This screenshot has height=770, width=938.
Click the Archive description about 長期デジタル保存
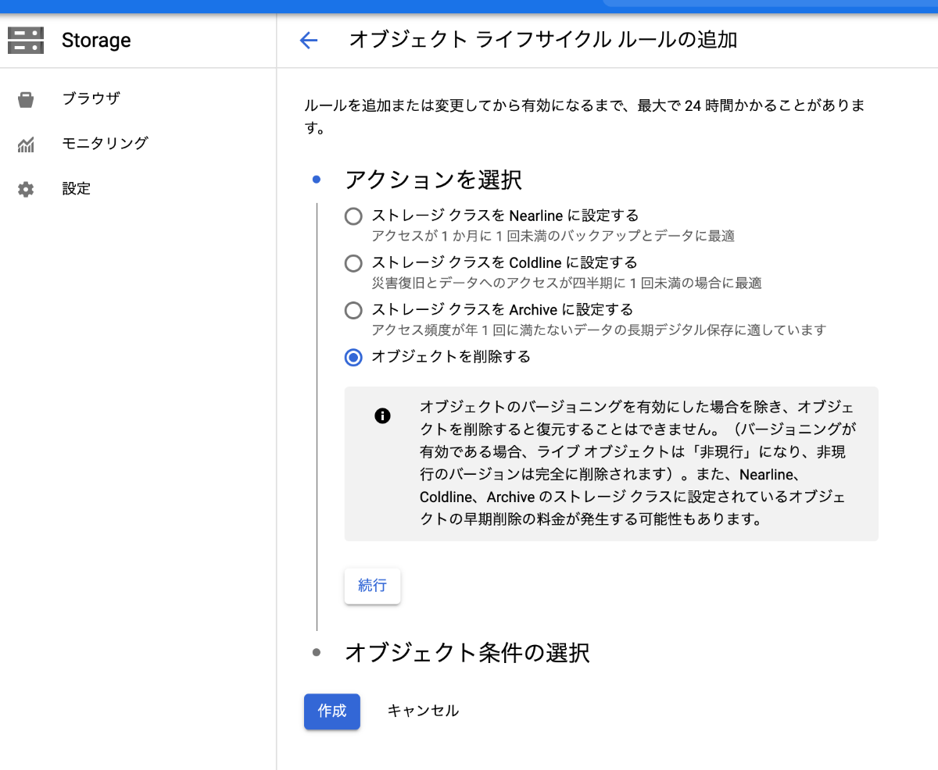(x=599, y=330)
